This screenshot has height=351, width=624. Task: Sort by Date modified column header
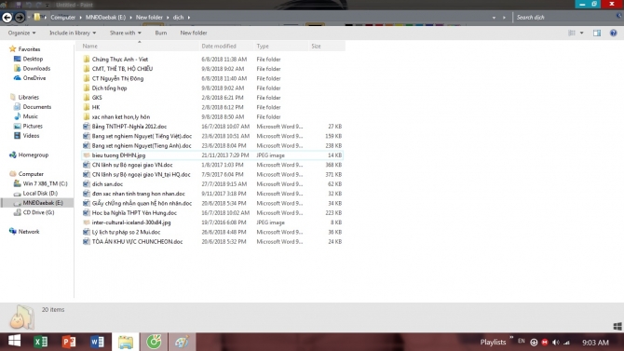[x=226, y=47]
